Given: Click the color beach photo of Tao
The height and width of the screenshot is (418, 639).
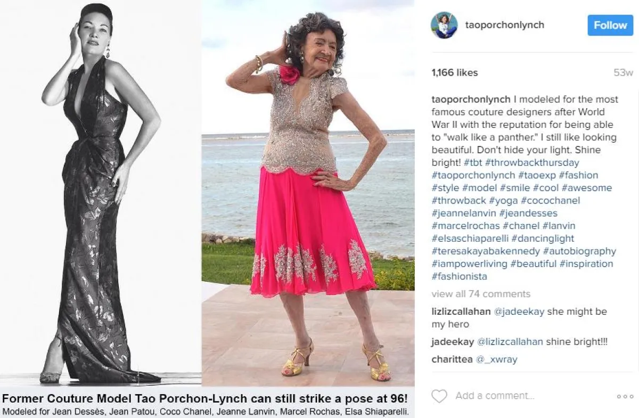Looking at the screenshot, I should 308,193.
